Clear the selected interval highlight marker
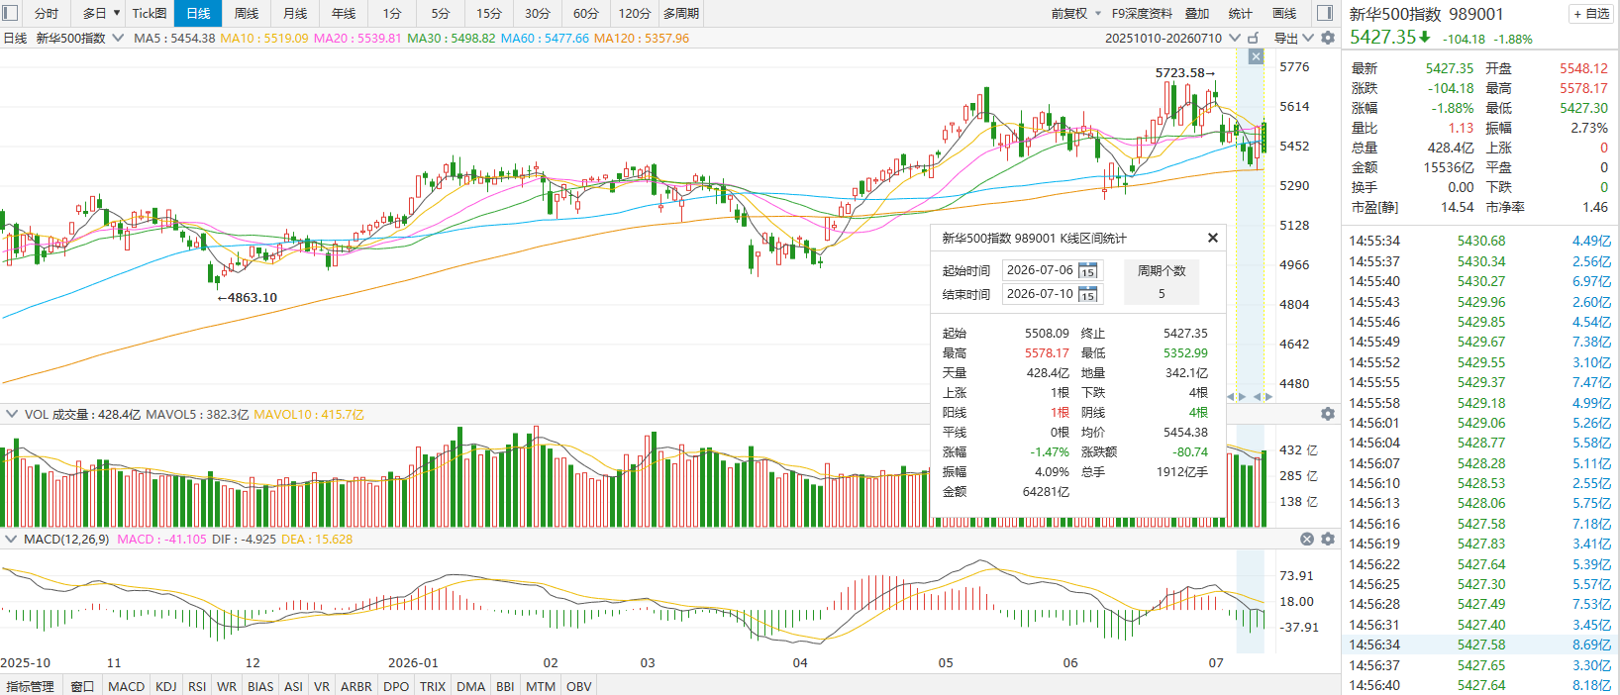The height and width of the screenshot is (695, 1620). 1256,56
